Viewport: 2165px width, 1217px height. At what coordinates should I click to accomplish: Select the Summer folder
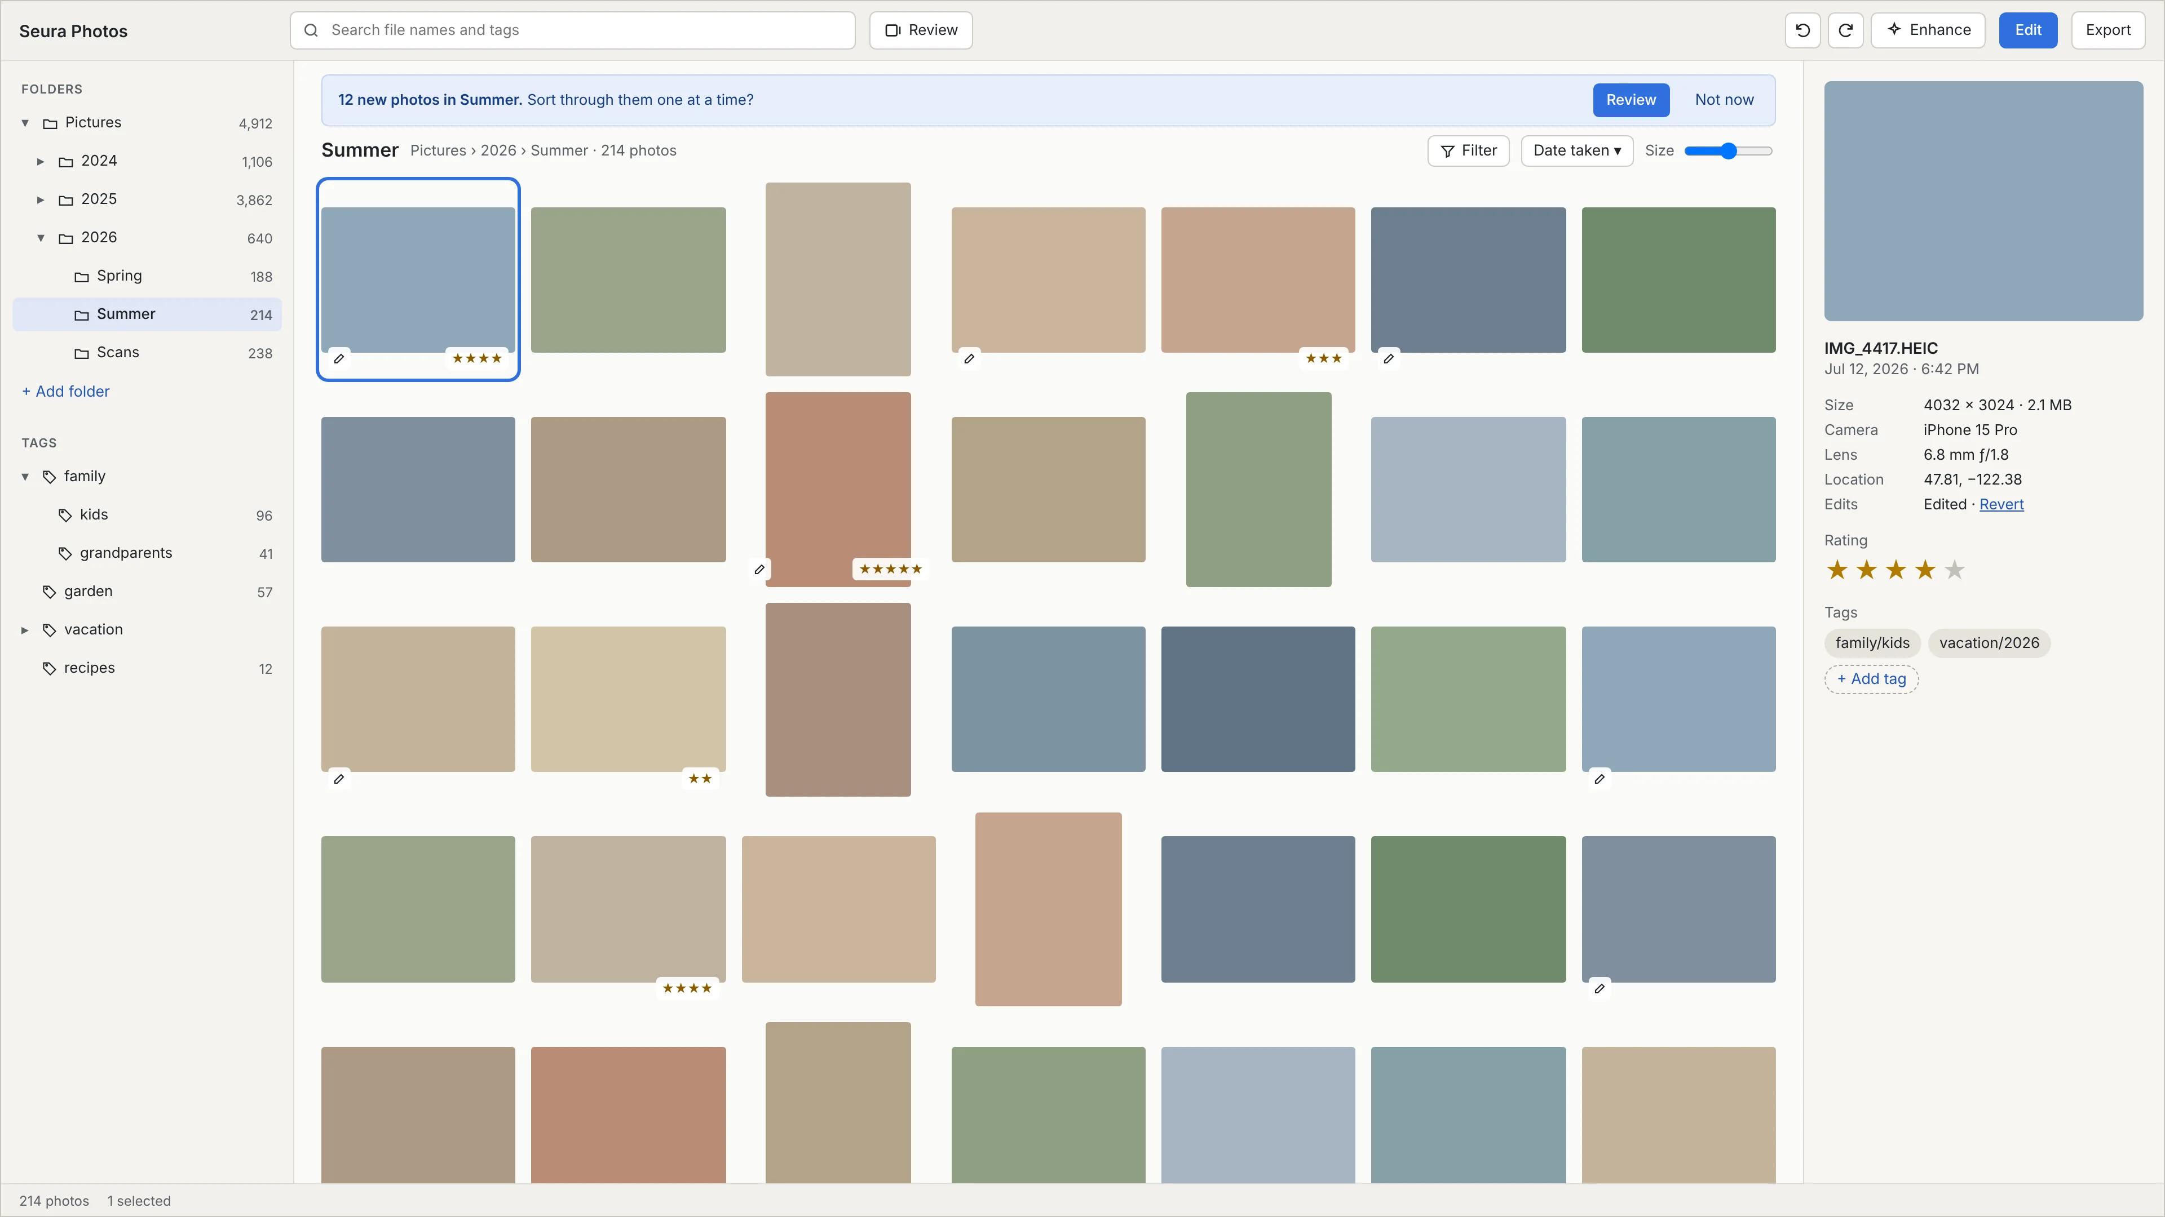pyautogui.click(x=147, y=314)
